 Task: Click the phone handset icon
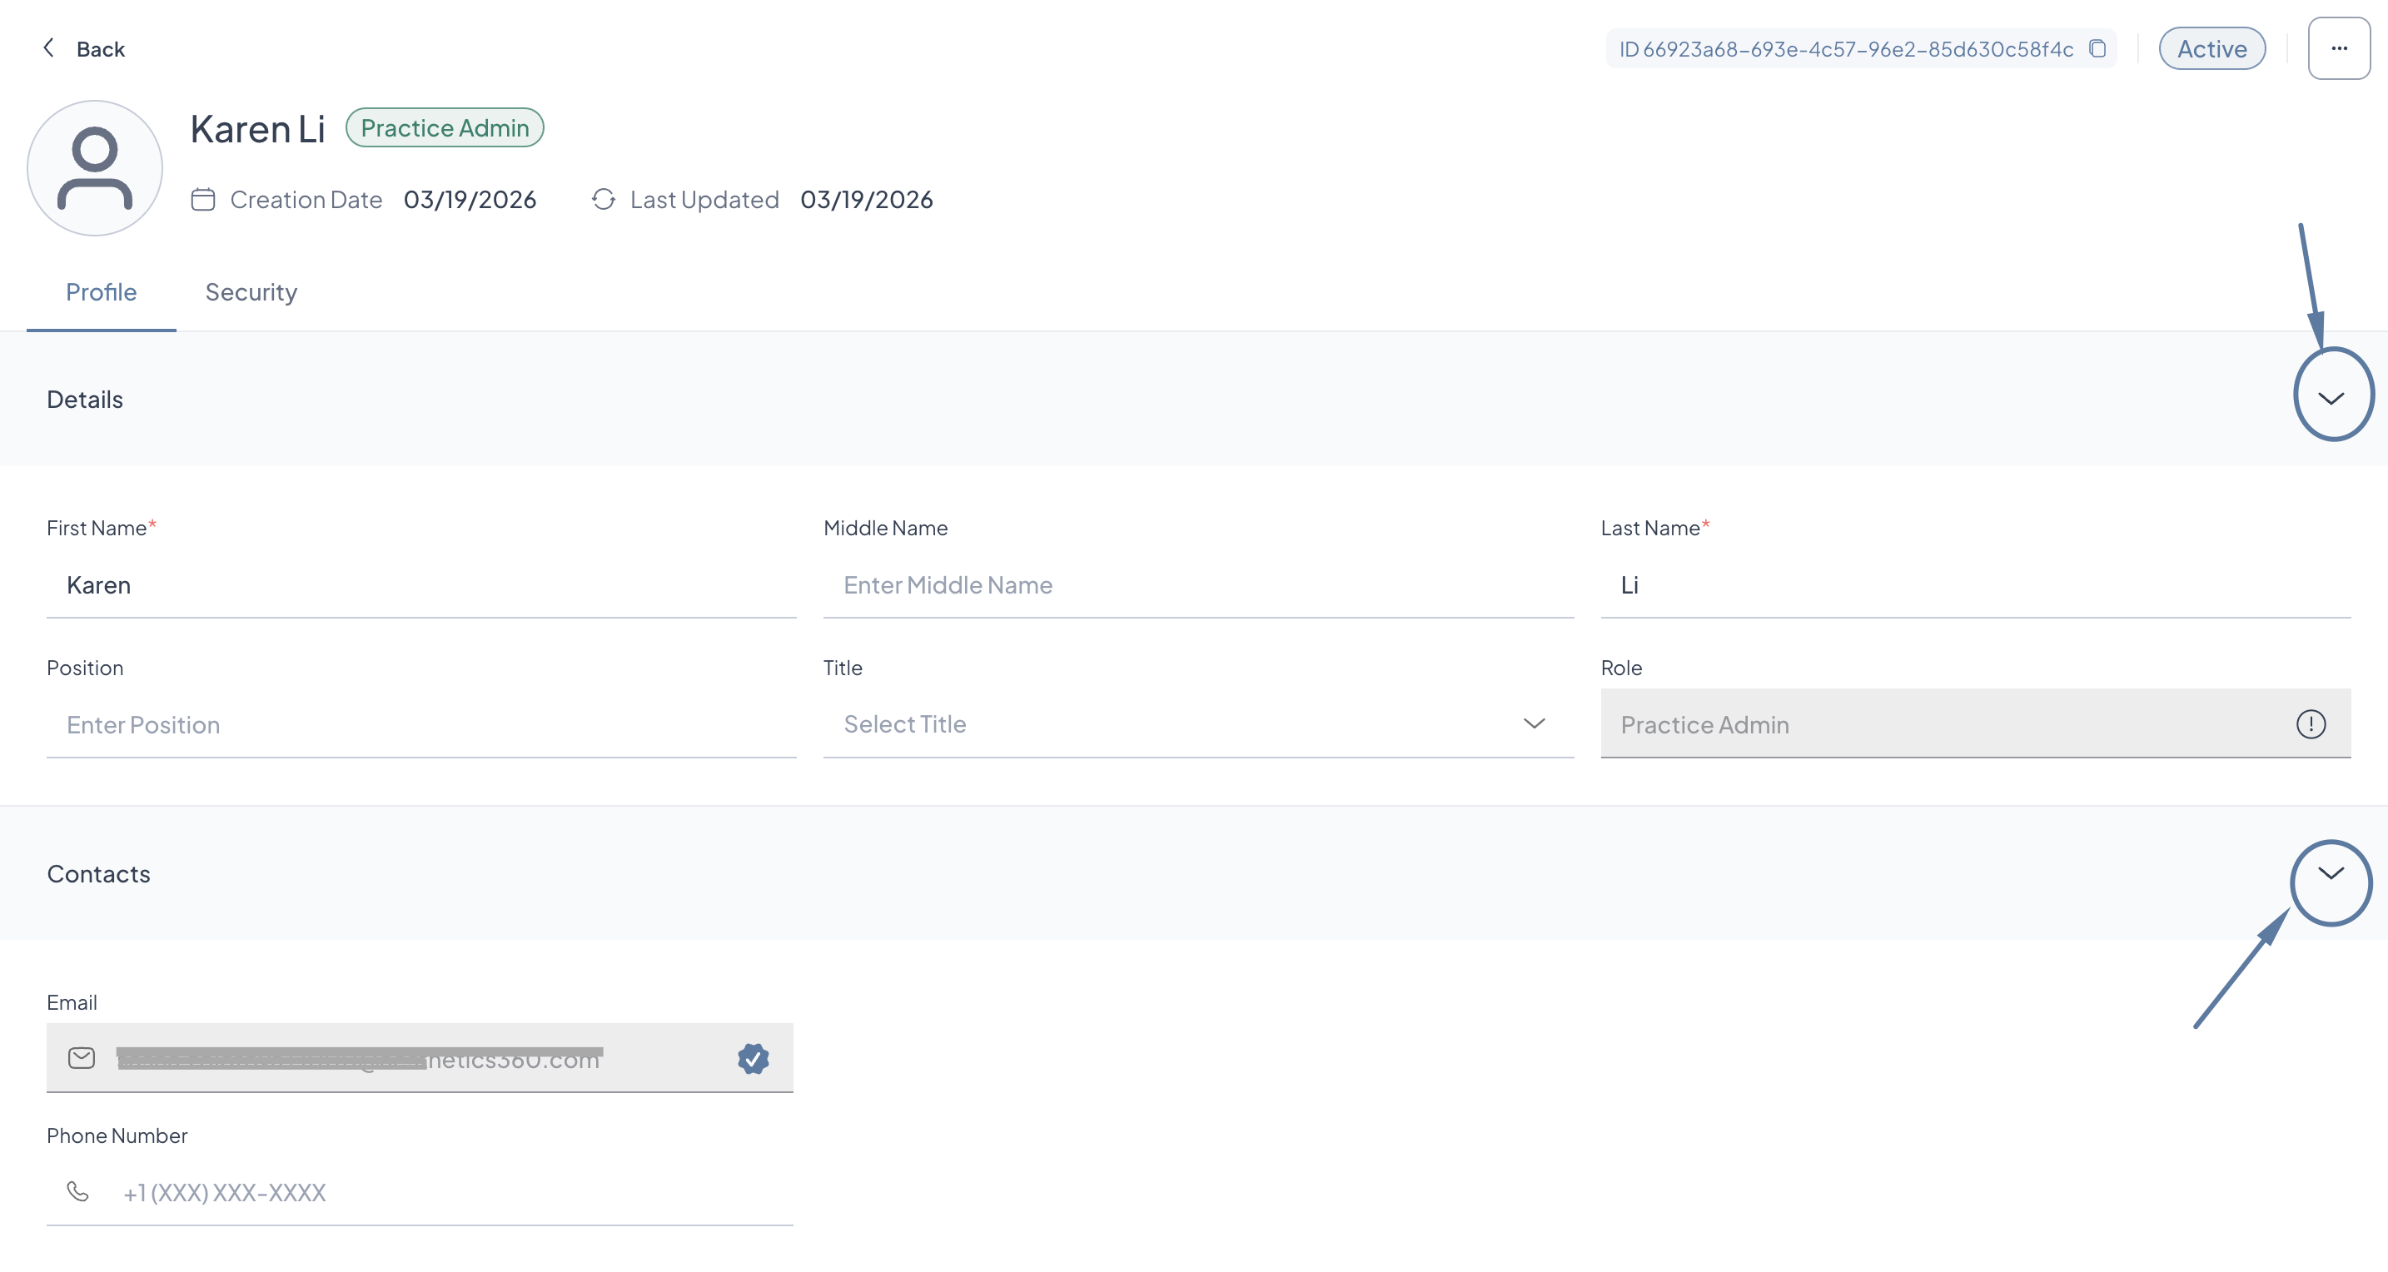point(79,1191)
